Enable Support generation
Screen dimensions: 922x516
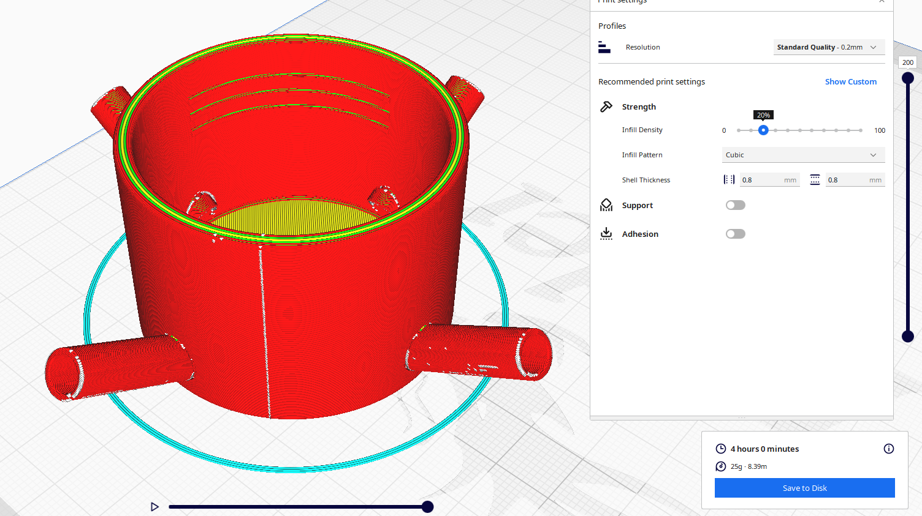point(735,204)
